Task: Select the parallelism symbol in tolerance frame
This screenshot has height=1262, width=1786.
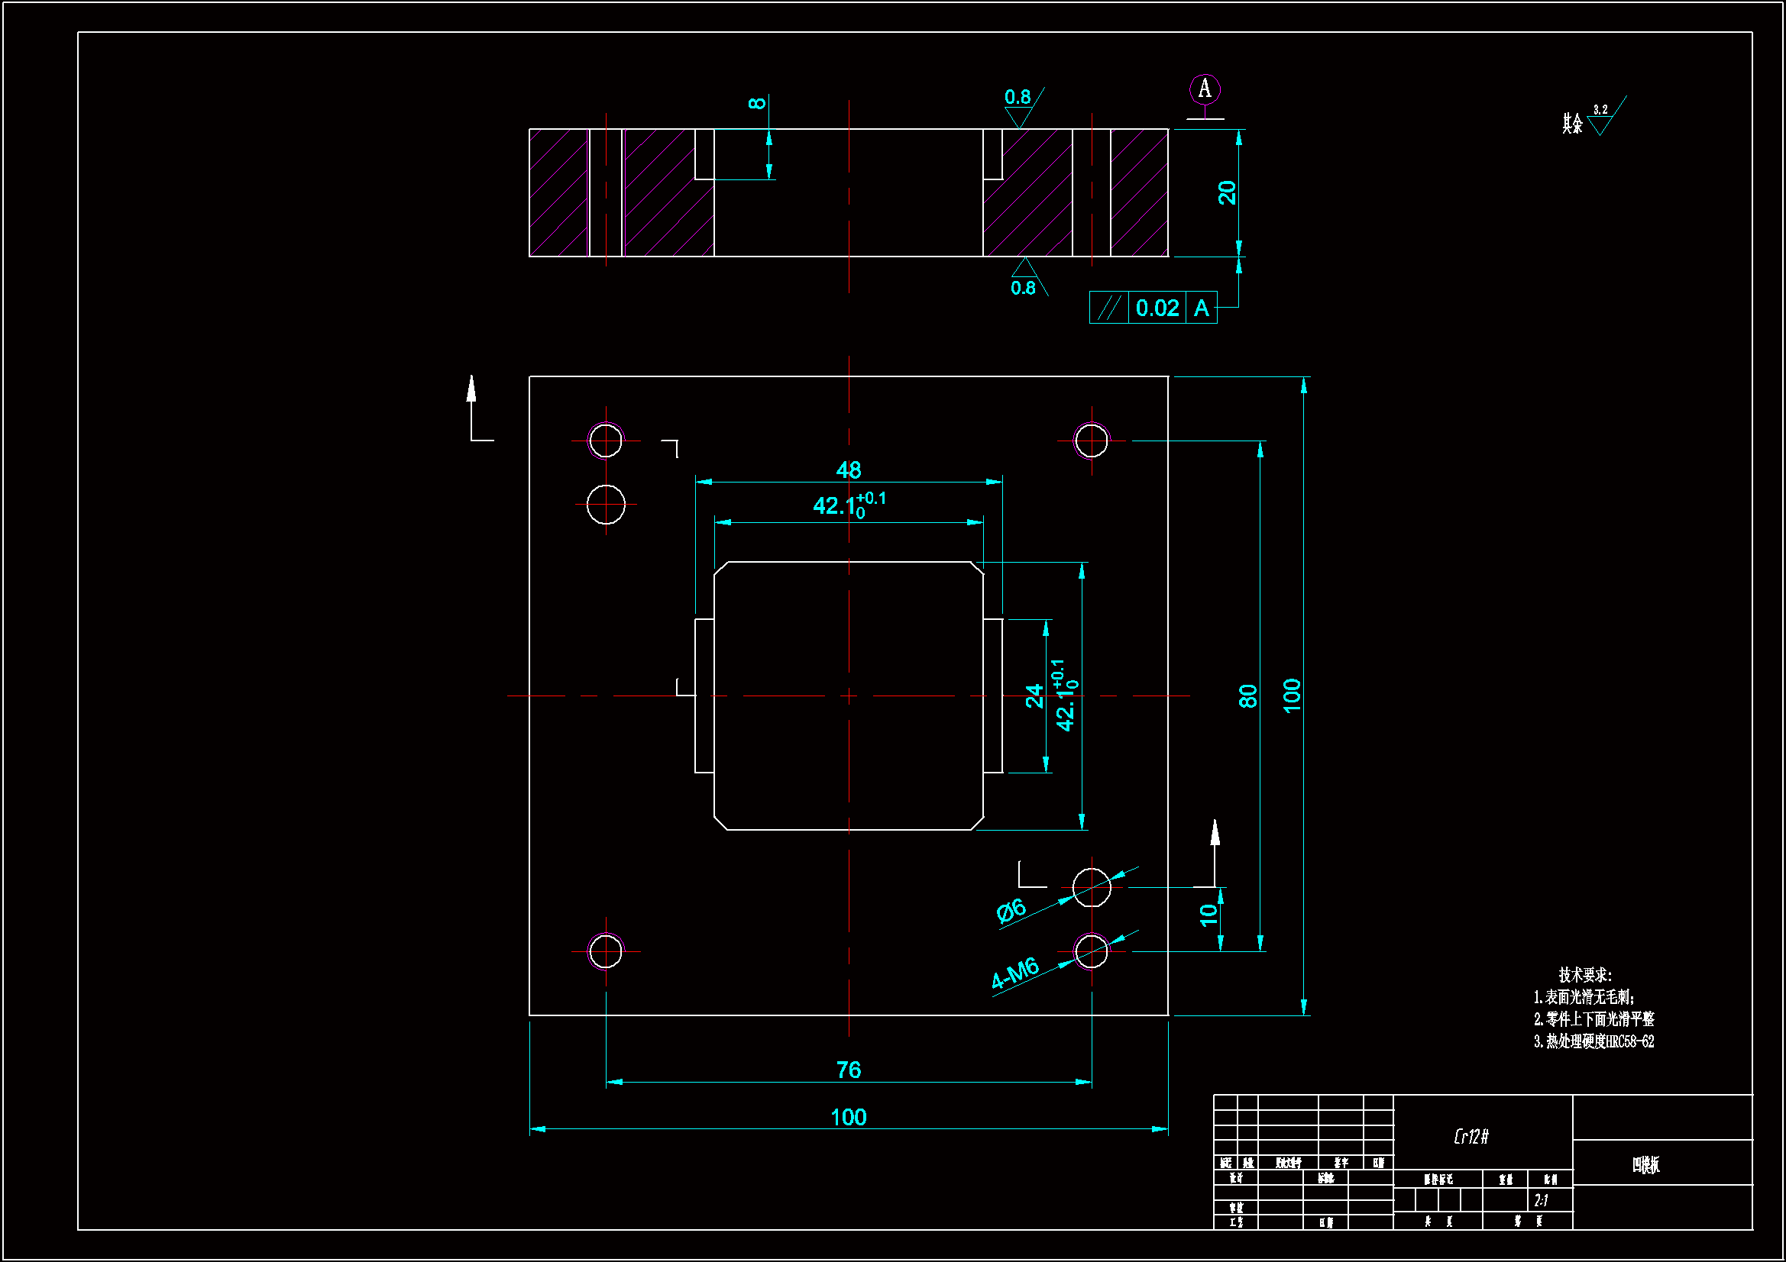Action: click(1108, 308)
